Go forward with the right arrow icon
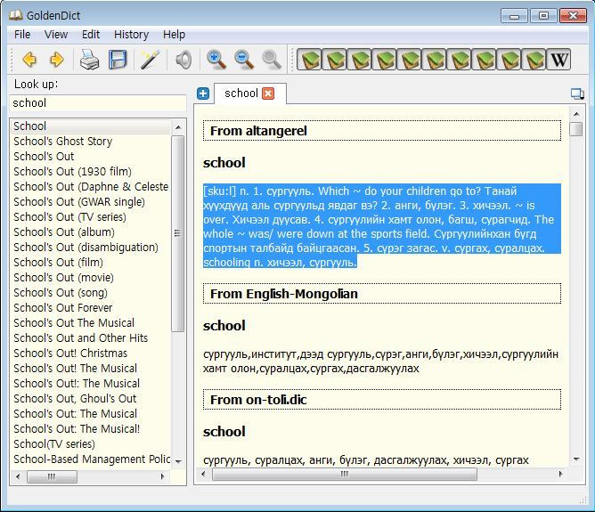The image size is (595, 512). pos(57,60)
